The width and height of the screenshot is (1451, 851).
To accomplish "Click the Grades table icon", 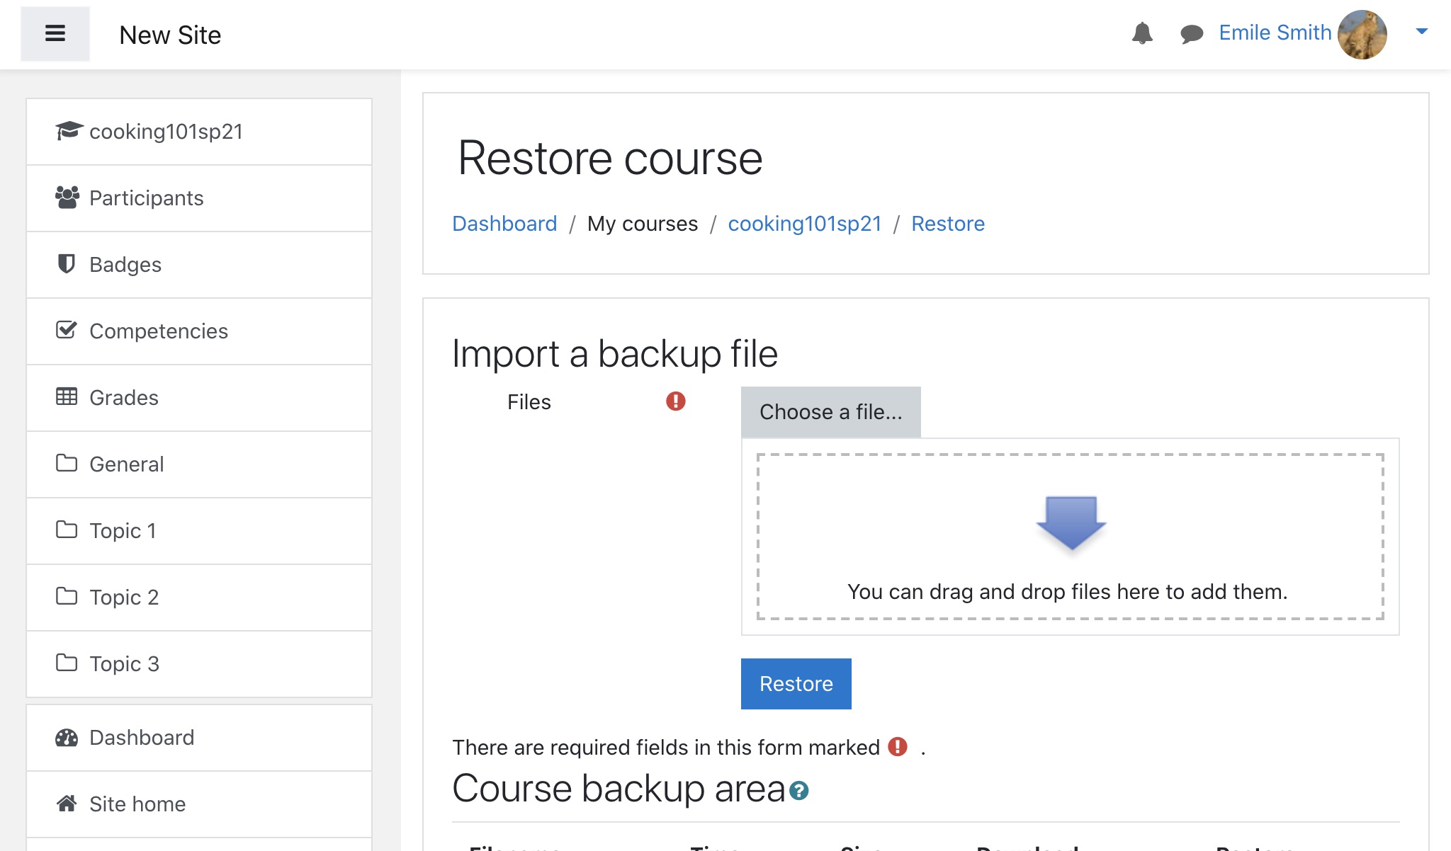I will pyautogui.click(x=66, y=396).
